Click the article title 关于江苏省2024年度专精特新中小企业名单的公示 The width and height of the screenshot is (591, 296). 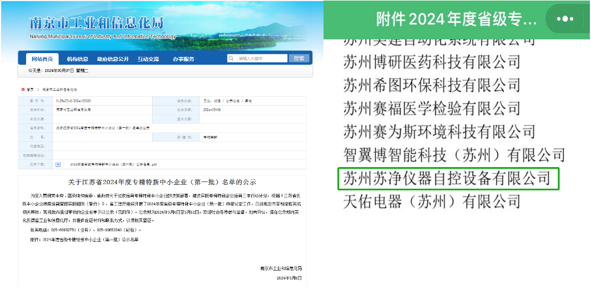[162, 182]
